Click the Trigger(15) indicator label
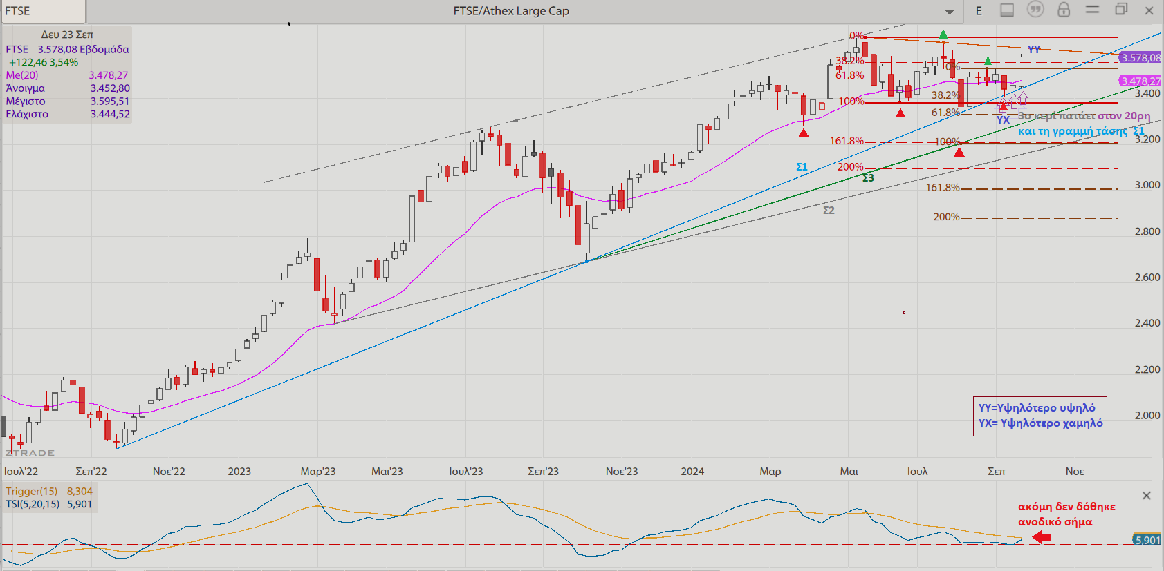 click(31, 492)
